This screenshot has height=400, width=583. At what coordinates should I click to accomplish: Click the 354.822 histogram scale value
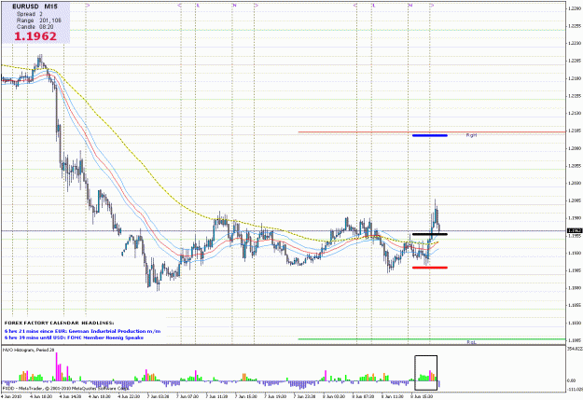click(x=575, y=349)
